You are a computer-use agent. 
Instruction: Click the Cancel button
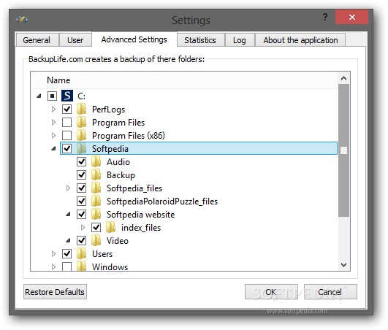click(x=330, y=292)
